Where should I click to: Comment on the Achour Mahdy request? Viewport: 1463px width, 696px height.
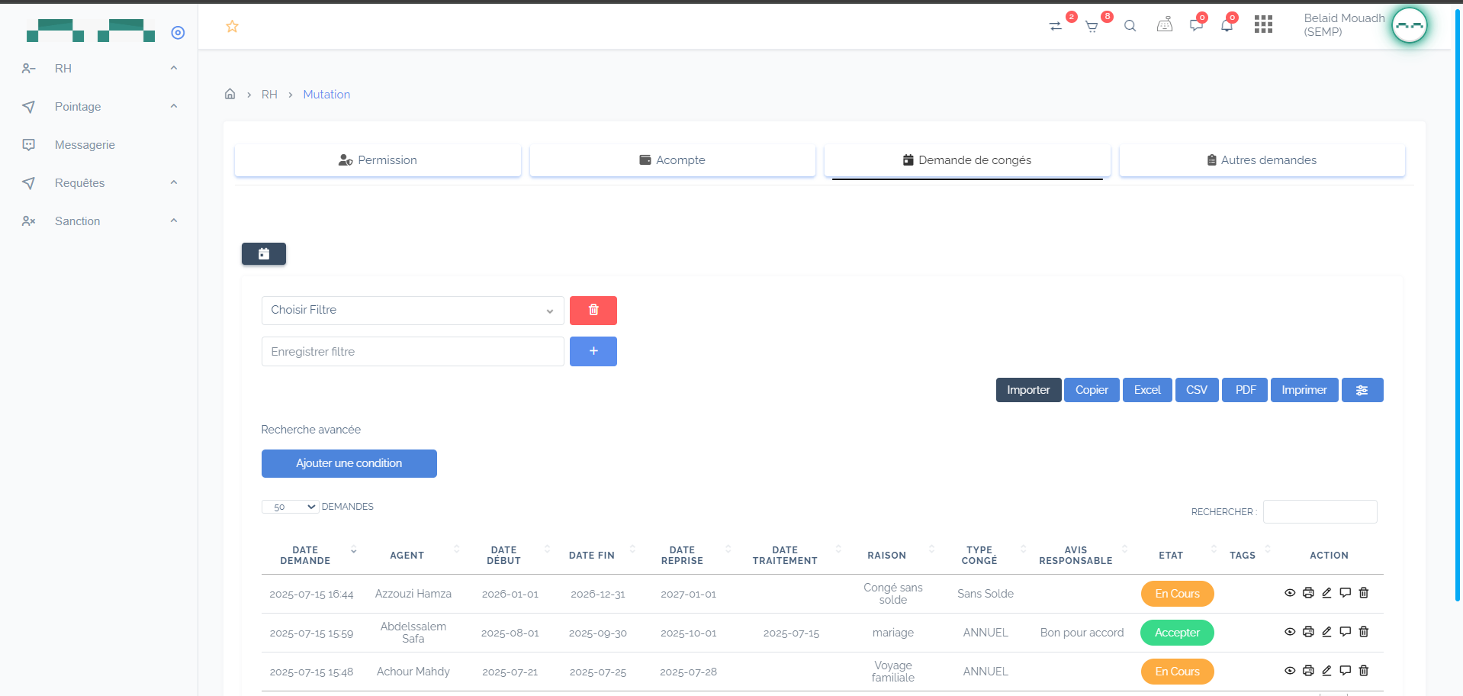coord(1346,671)
